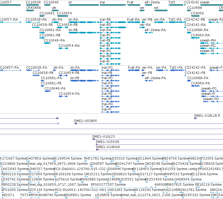Click protein Pcaf-PA
Image resolution: width=223 pixels, height=199 pixels.
134,70
